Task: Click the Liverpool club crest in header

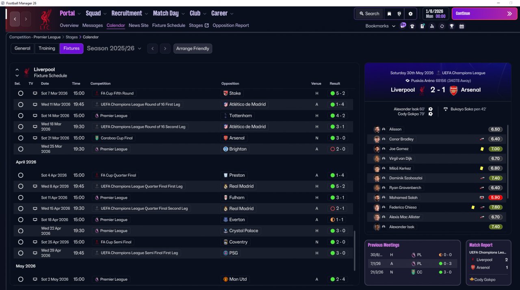Action: coord(46,19)
